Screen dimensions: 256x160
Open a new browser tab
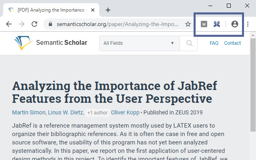[x=108, y=10]
